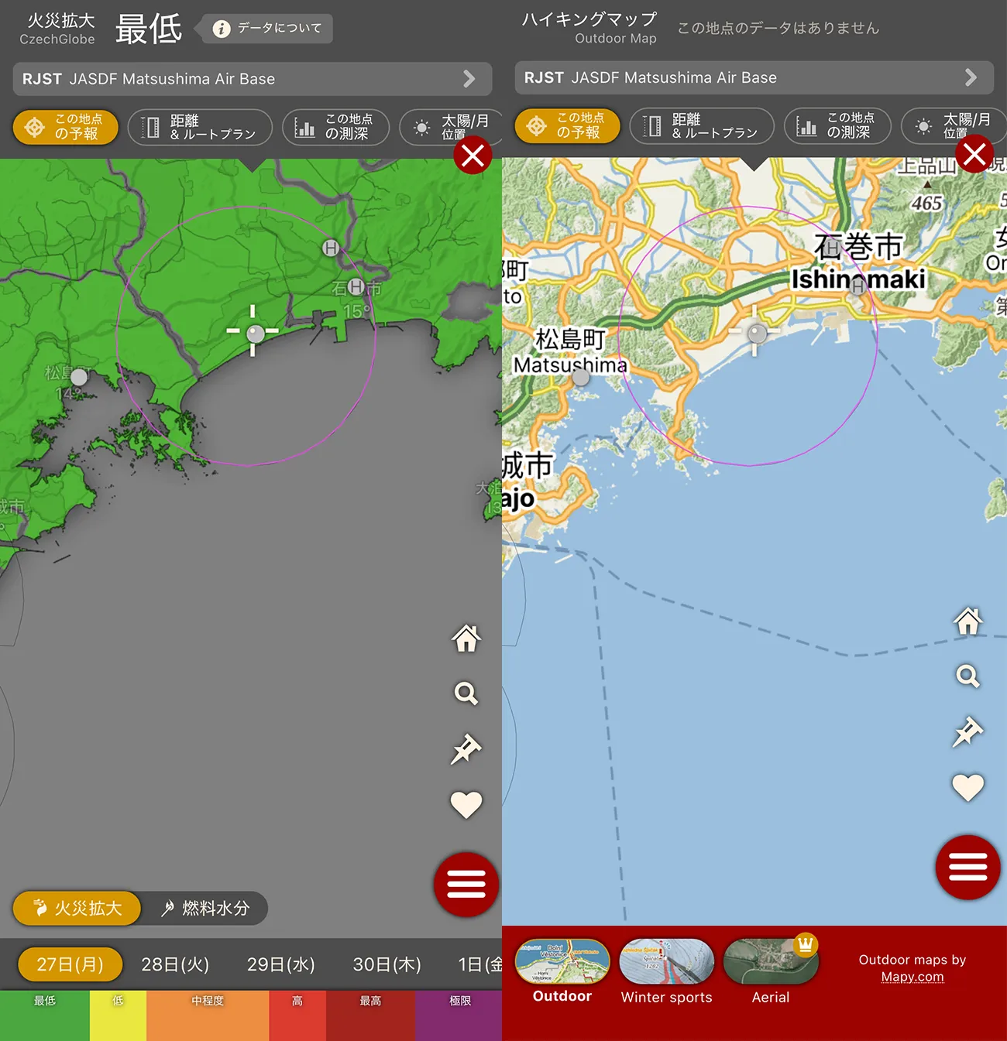Select the 28日(火) date tab
Image resolution: width=1007 pixels, height=1041 pixels.
pyautogui.click(x=175, y=964)
